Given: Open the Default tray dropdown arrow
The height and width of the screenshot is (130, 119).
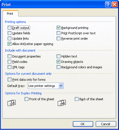Looking at the screenshot, I should [x=61, y=86].
